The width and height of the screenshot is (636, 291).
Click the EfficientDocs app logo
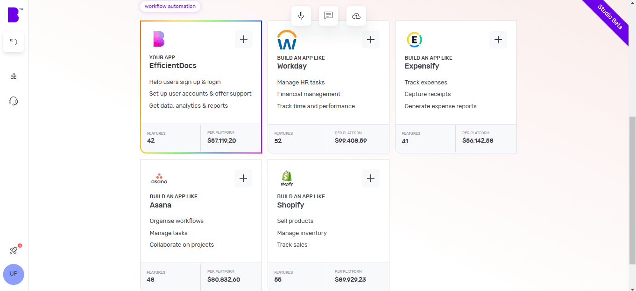(x=159, y=39)
